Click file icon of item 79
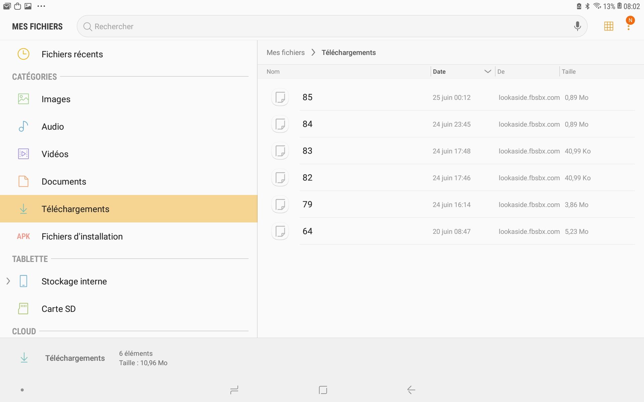The height and width of the screenshot is (402, 644). coord(280,204)
